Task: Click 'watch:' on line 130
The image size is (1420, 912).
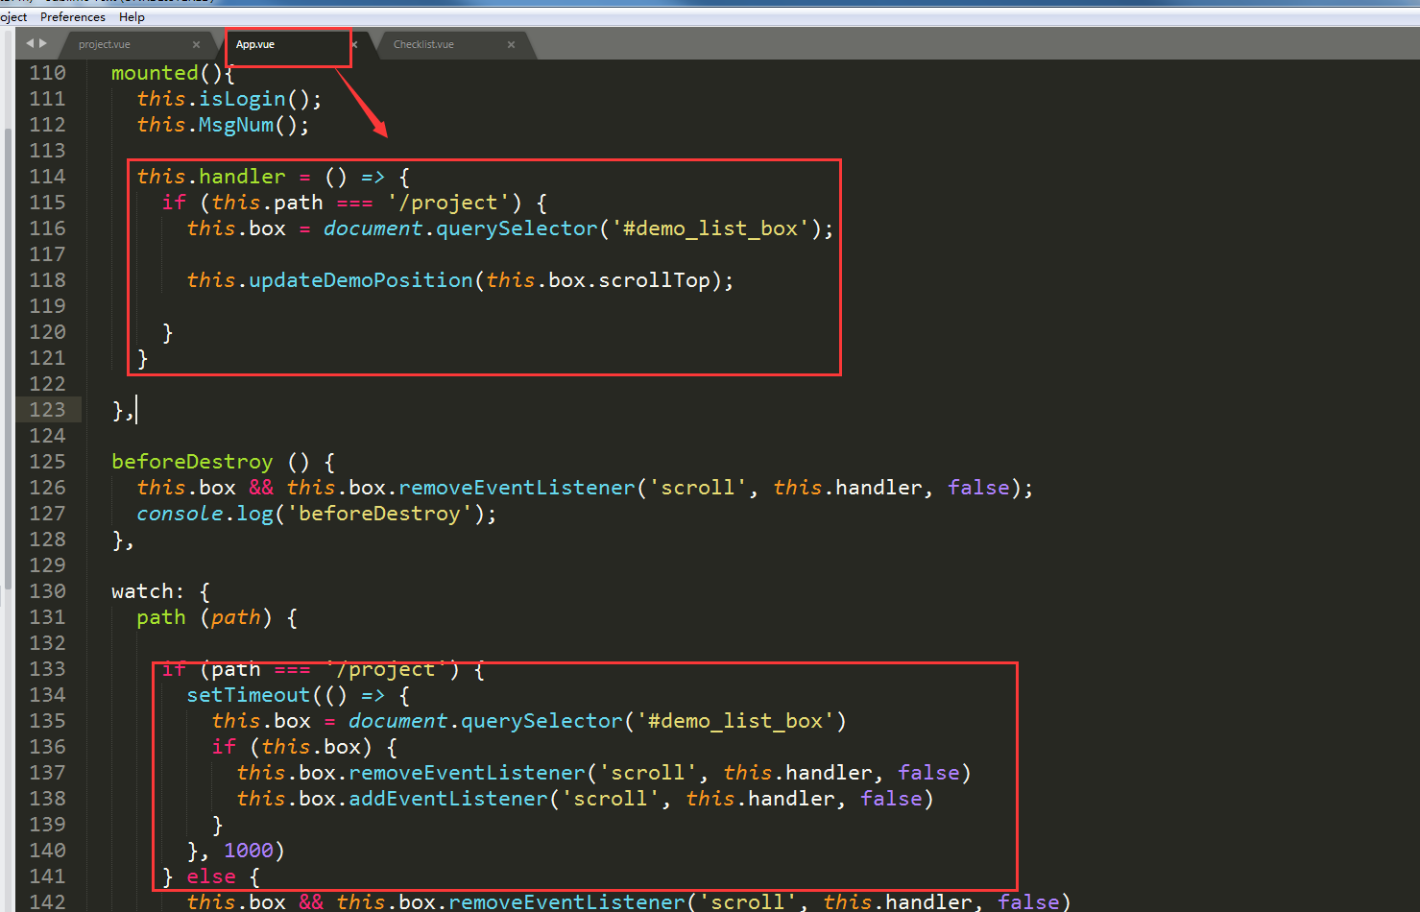Action: (x=148, y=591)
